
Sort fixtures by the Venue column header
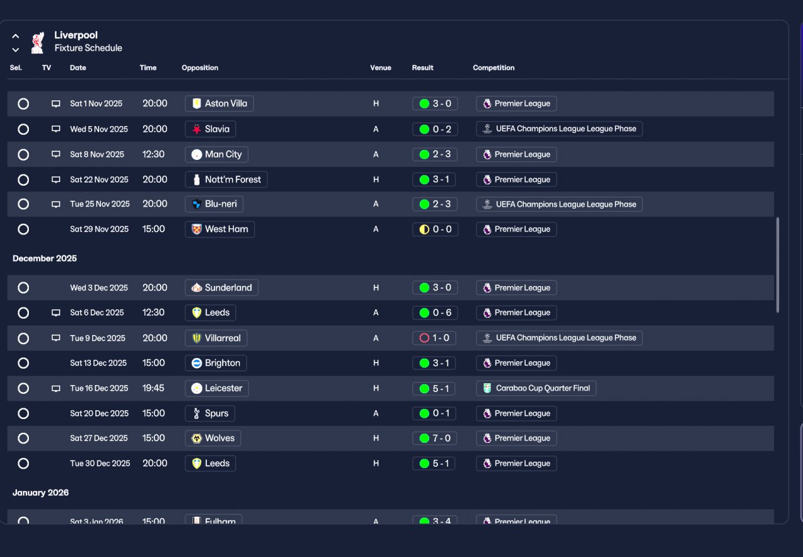coord(381,68)
